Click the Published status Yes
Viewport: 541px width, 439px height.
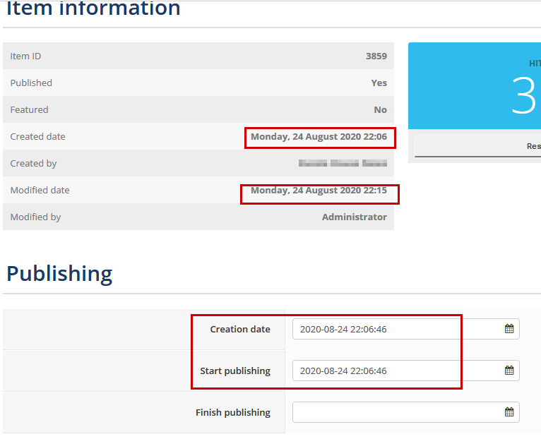(379, 83)
